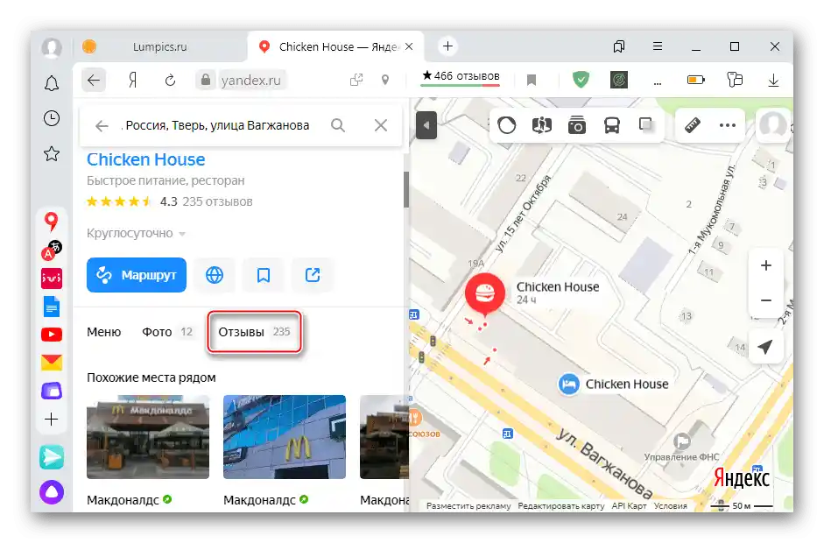This screenshot has height=543, width=824.
Task: Open Yandex home page with Я button
Action: (132, 80)
